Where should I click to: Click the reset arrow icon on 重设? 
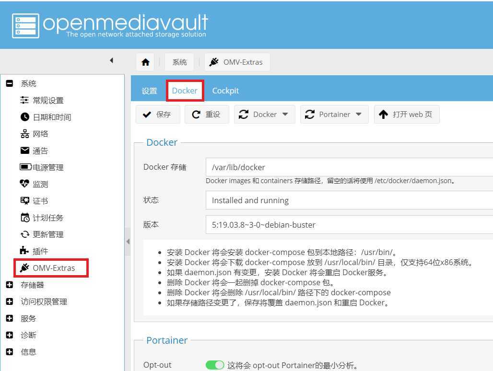[x=196, y=115]
